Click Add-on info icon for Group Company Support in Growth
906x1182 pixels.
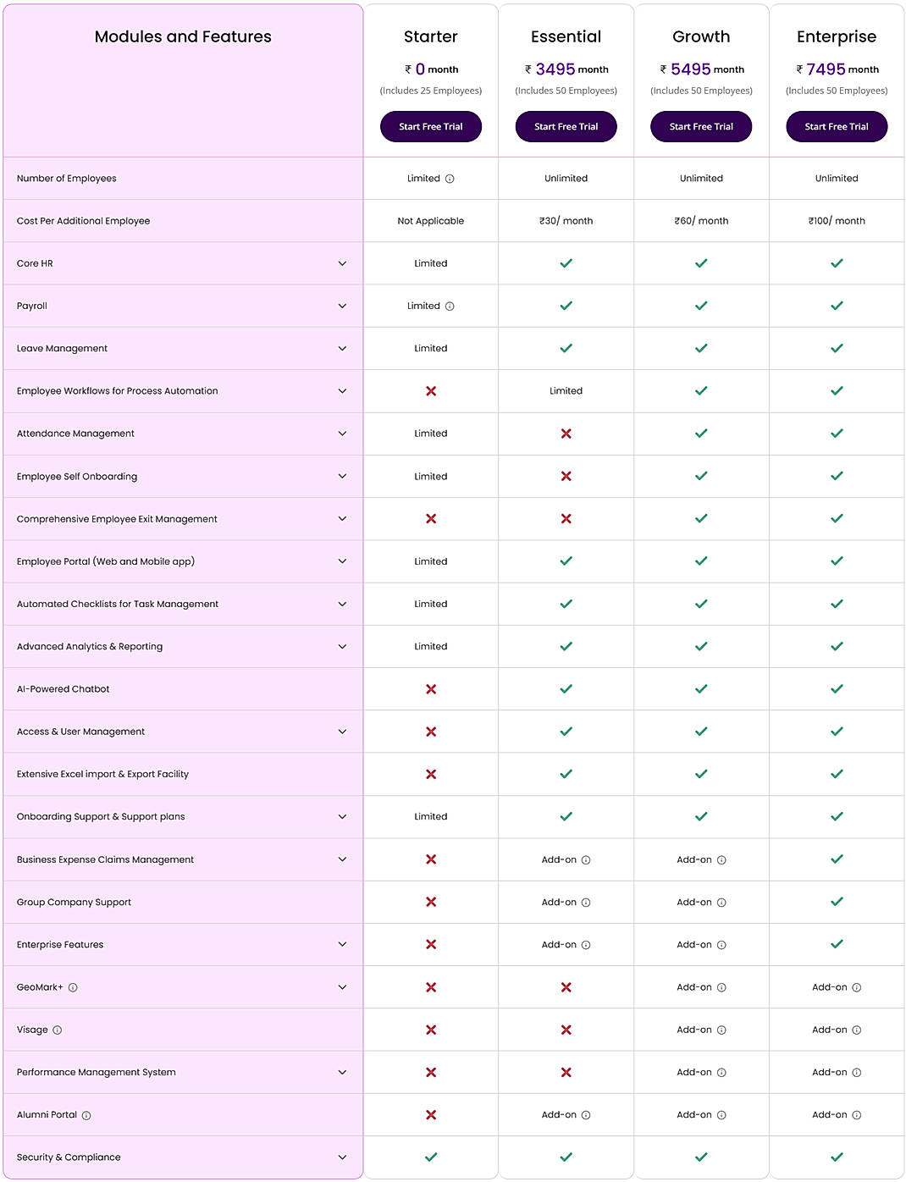pyautogui.click(x=721, y=902)
